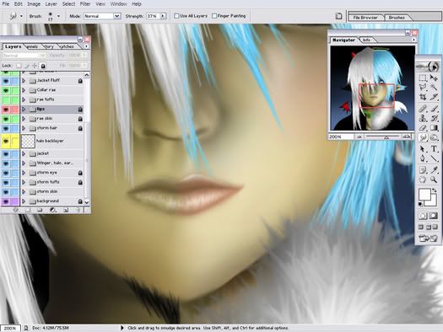Select the Brush tool in toolbox
Image resolution: width=443 pixels, height=332 pixels.
pos(434,109)
